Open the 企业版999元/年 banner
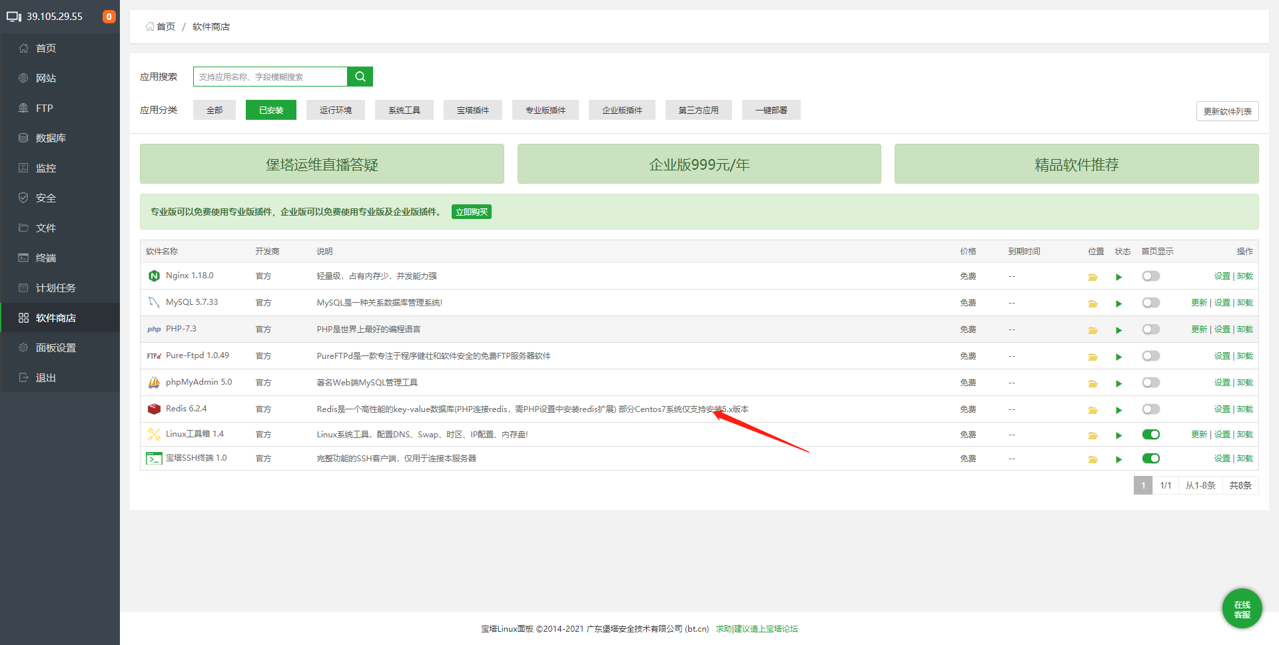Image resolution: width=1279 pixels, height=645 pixels. 699,164
